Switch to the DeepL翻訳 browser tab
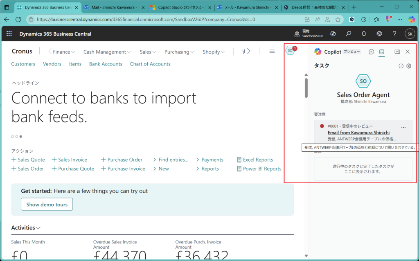This screenshot has height=261, width=419. (315, 7)
